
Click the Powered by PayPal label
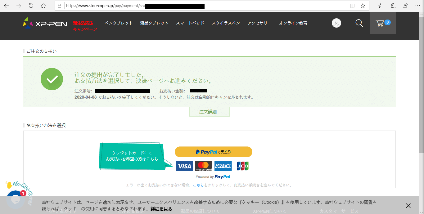coord(213,177)
